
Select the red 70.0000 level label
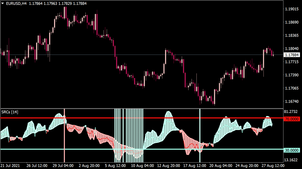point(292,119)
